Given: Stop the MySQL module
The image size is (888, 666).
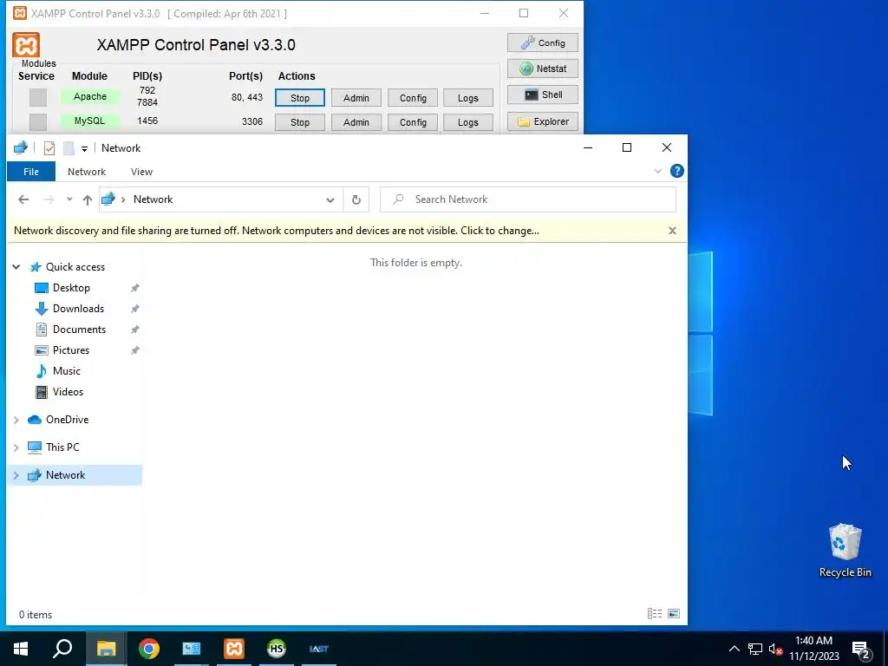Looking at the screenshot, I should tap(299, 122).
